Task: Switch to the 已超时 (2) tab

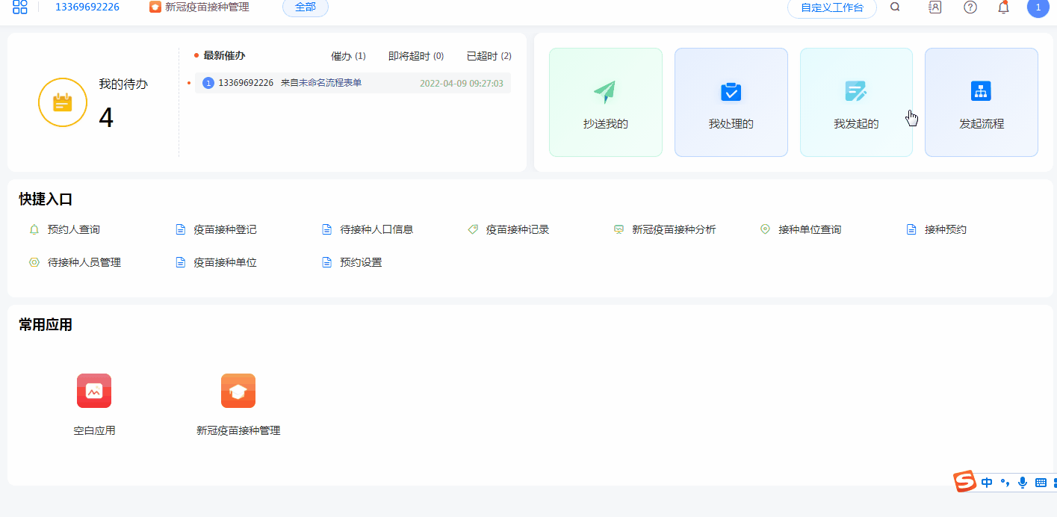Action: [489, 56]
